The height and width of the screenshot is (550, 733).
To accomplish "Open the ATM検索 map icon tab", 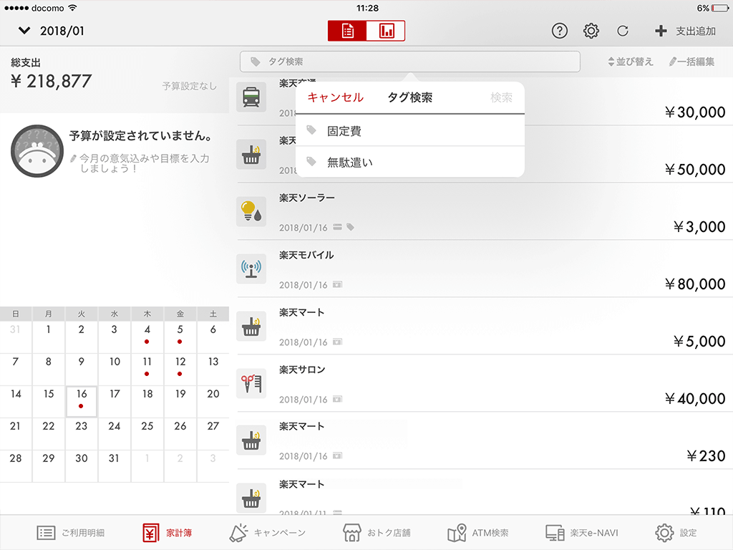I will [477, 533].
